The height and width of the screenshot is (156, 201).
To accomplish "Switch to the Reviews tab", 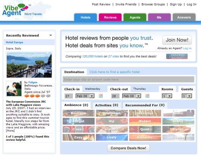I will pos(110,17).
